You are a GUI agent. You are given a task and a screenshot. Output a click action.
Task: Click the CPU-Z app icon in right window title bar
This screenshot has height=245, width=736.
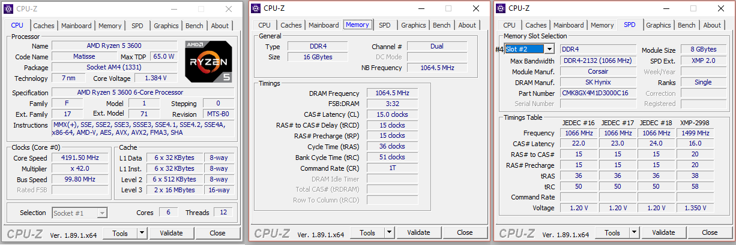pyautogui.click(x=501, y=8)
